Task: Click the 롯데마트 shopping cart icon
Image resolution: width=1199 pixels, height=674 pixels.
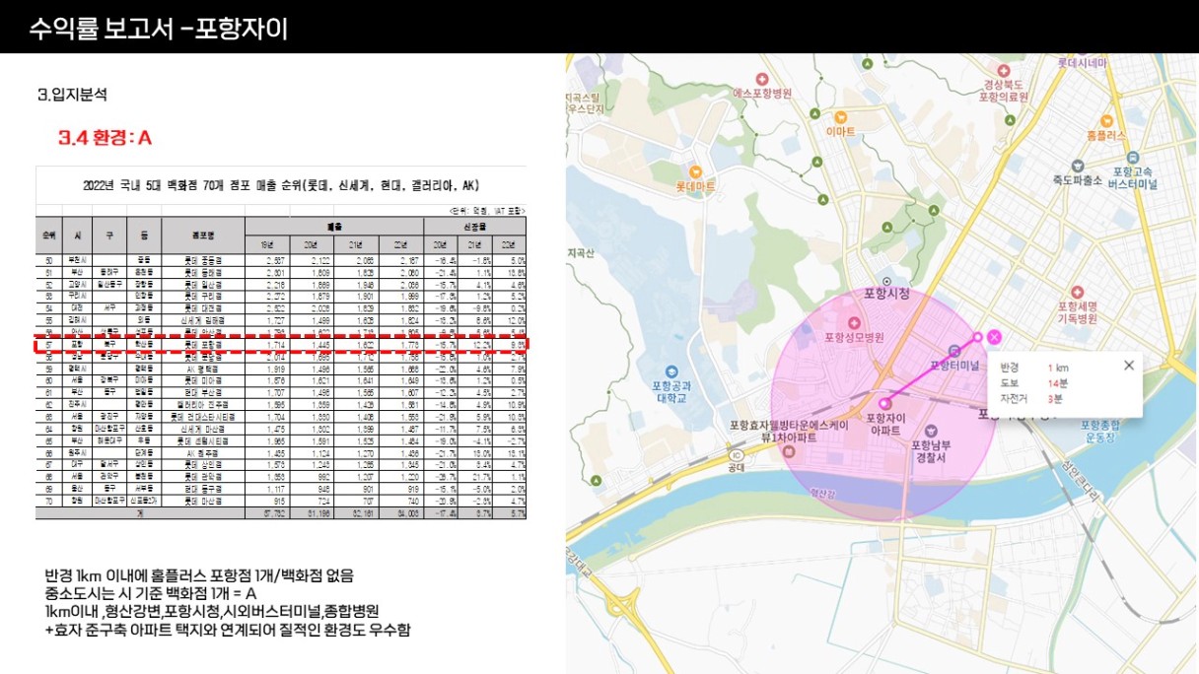Action: pyautogui.click(x=695, y=170)
